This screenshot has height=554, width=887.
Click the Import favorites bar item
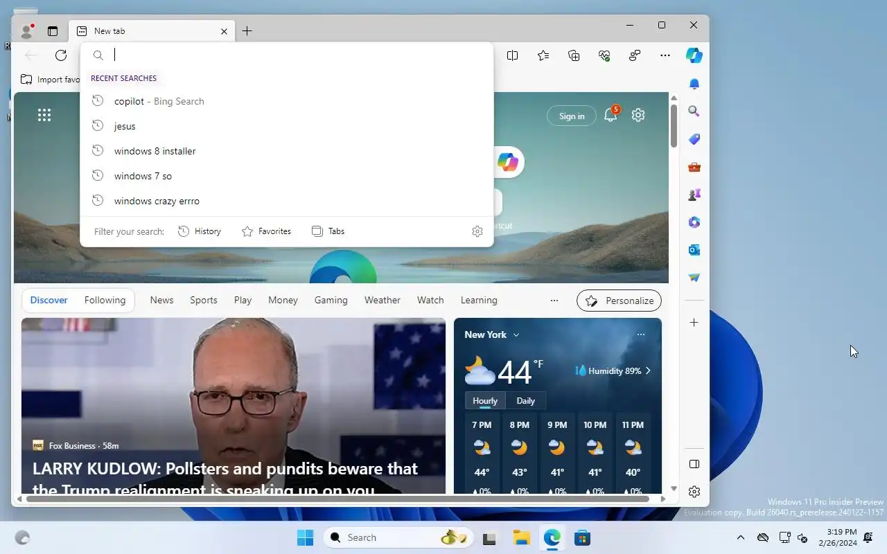click(50, 80)
